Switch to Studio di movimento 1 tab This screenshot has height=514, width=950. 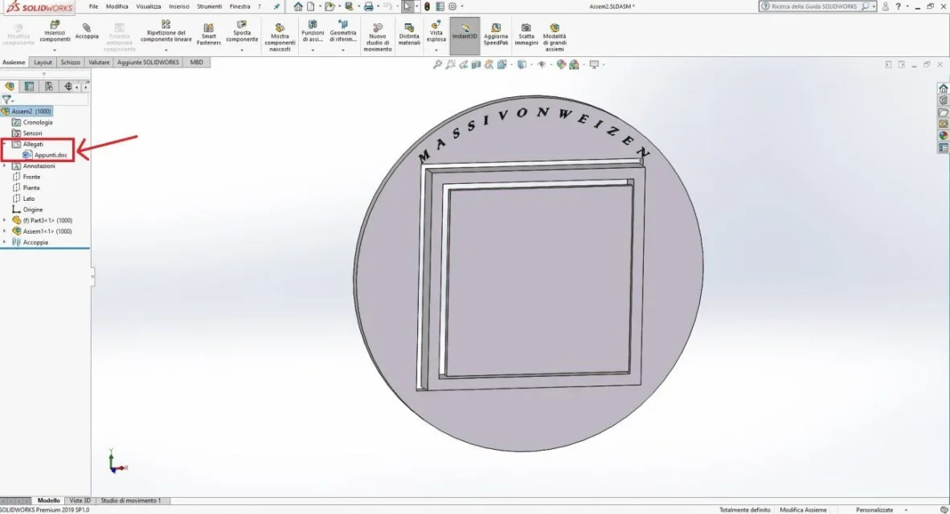[131, 500]
